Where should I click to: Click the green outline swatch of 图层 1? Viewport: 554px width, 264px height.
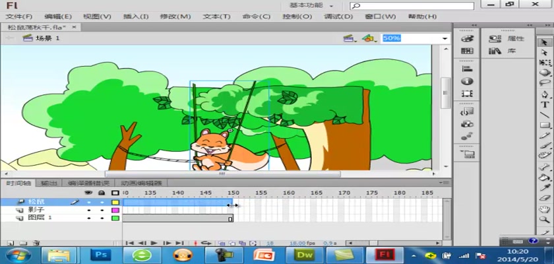pos(115,218)
